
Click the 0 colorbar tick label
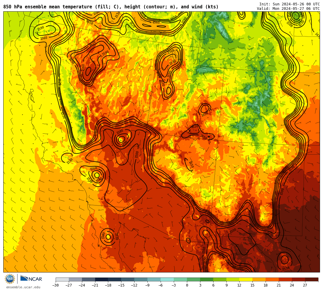click(x=187, y=285)
